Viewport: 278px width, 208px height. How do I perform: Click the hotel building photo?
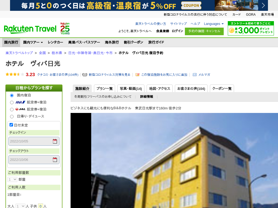point(174,160)
